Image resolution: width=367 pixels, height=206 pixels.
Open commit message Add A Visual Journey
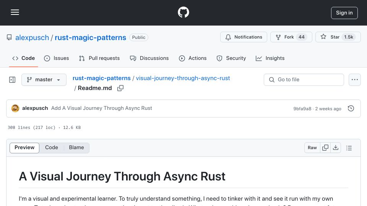(102, 108)
